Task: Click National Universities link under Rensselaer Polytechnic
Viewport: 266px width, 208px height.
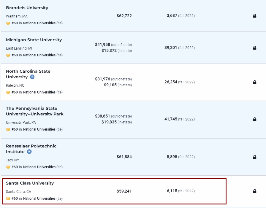Action: click(39, 167)
